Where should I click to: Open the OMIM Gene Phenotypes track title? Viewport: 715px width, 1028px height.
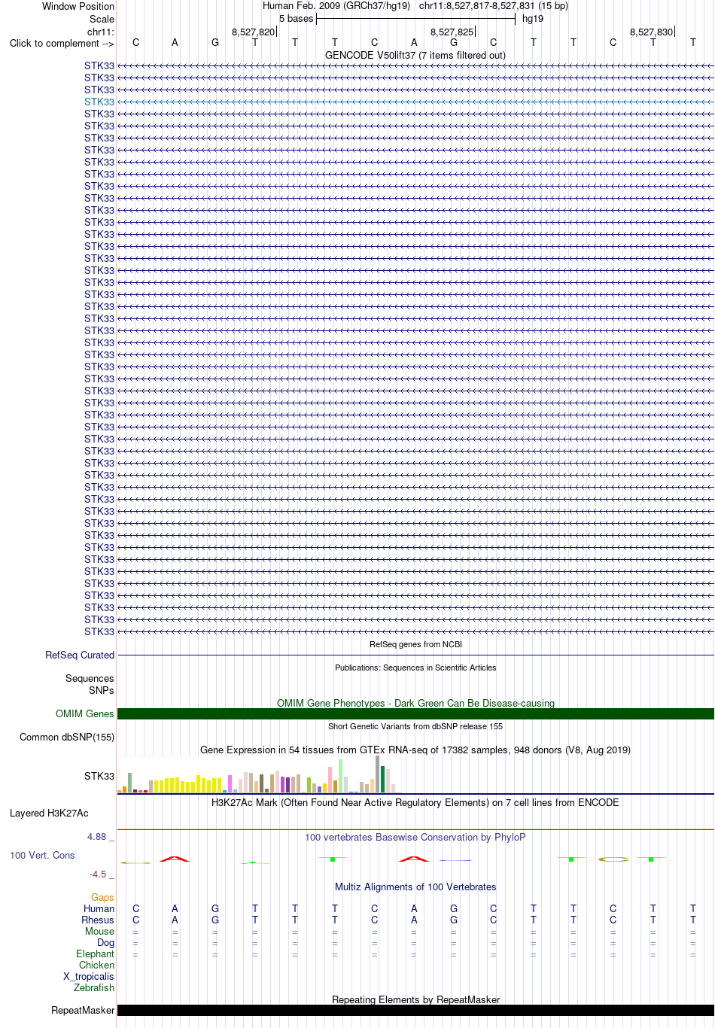[x=415, y=703]
